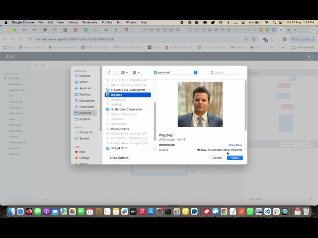The height and width of the screenshot is (238, 318).
Task: Open Chrome Bookmarks menu
Action: pyautogui.click(x=90, y=22)
